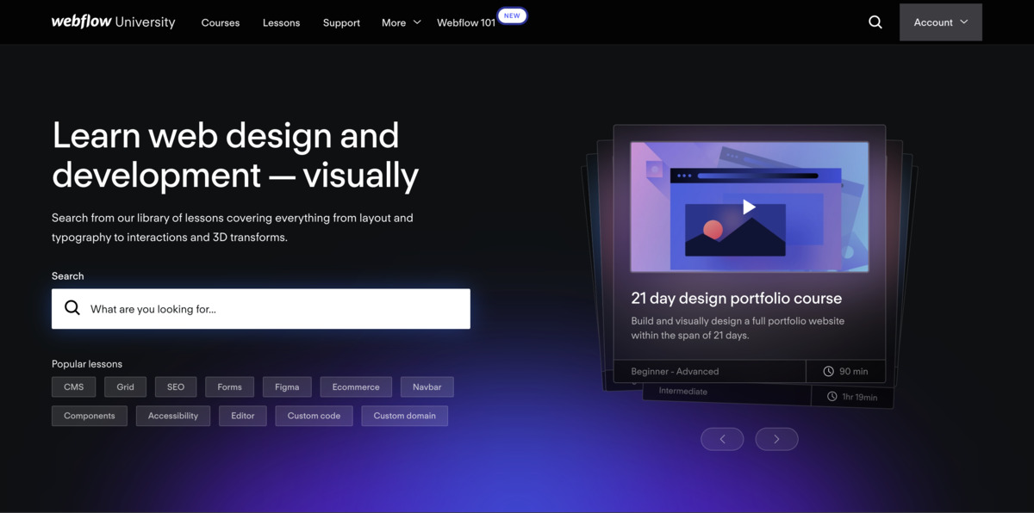Click the NEW badge beside Webflow 101

click(x=512, y=15)
